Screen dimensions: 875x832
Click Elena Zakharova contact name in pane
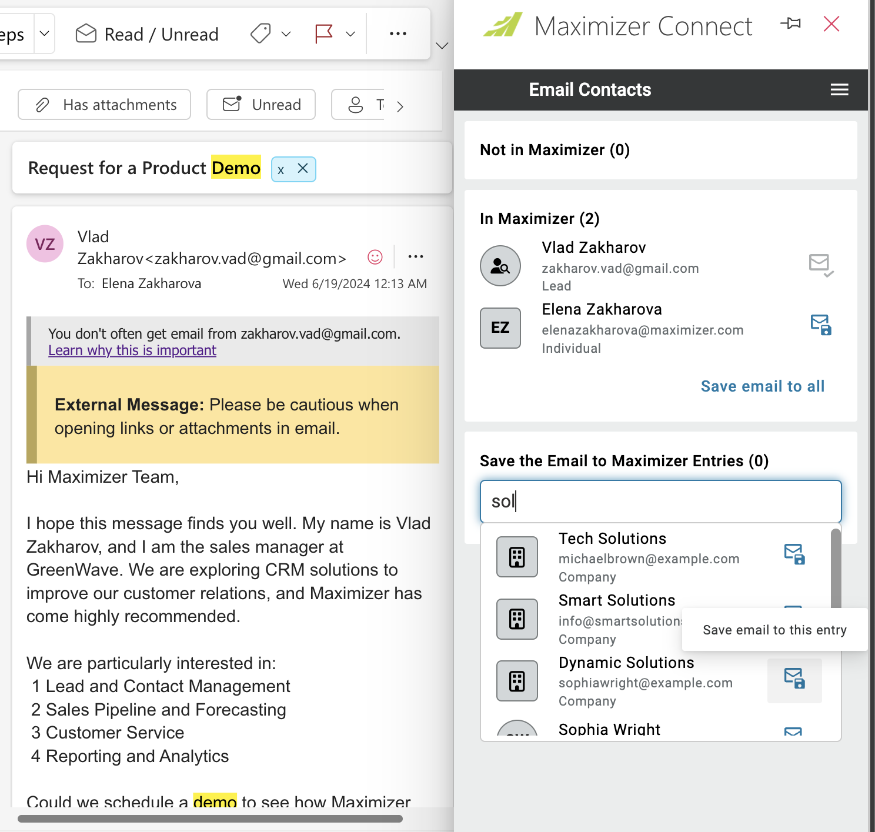tap(602, 309)
